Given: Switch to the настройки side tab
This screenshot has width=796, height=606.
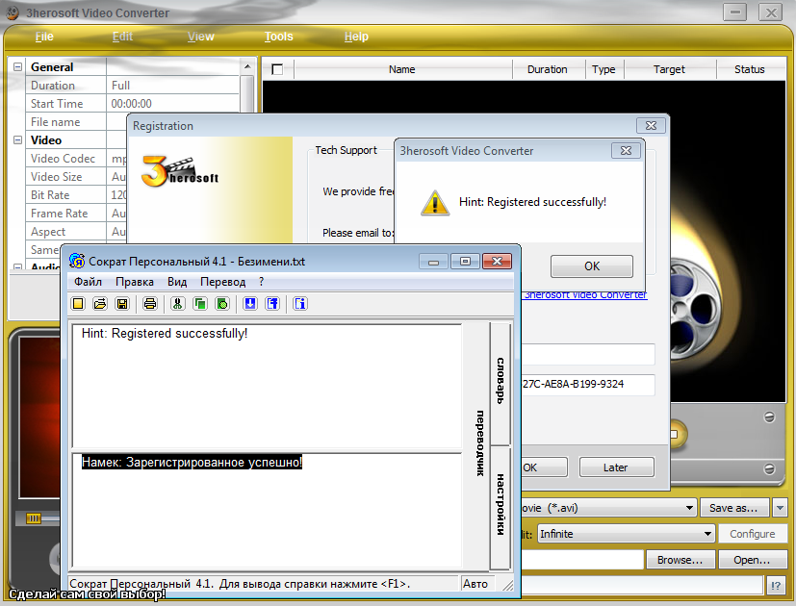Looking at the screenshot, I should pyautogui.click(x=501, y=507).
